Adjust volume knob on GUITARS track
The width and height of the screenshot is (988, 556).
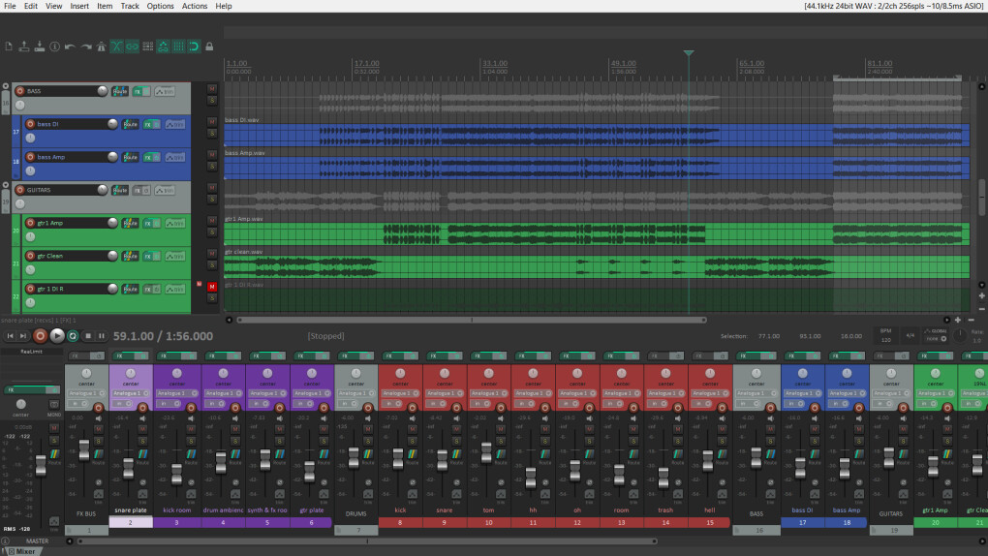pyautogui.click(x=102, y=190)
